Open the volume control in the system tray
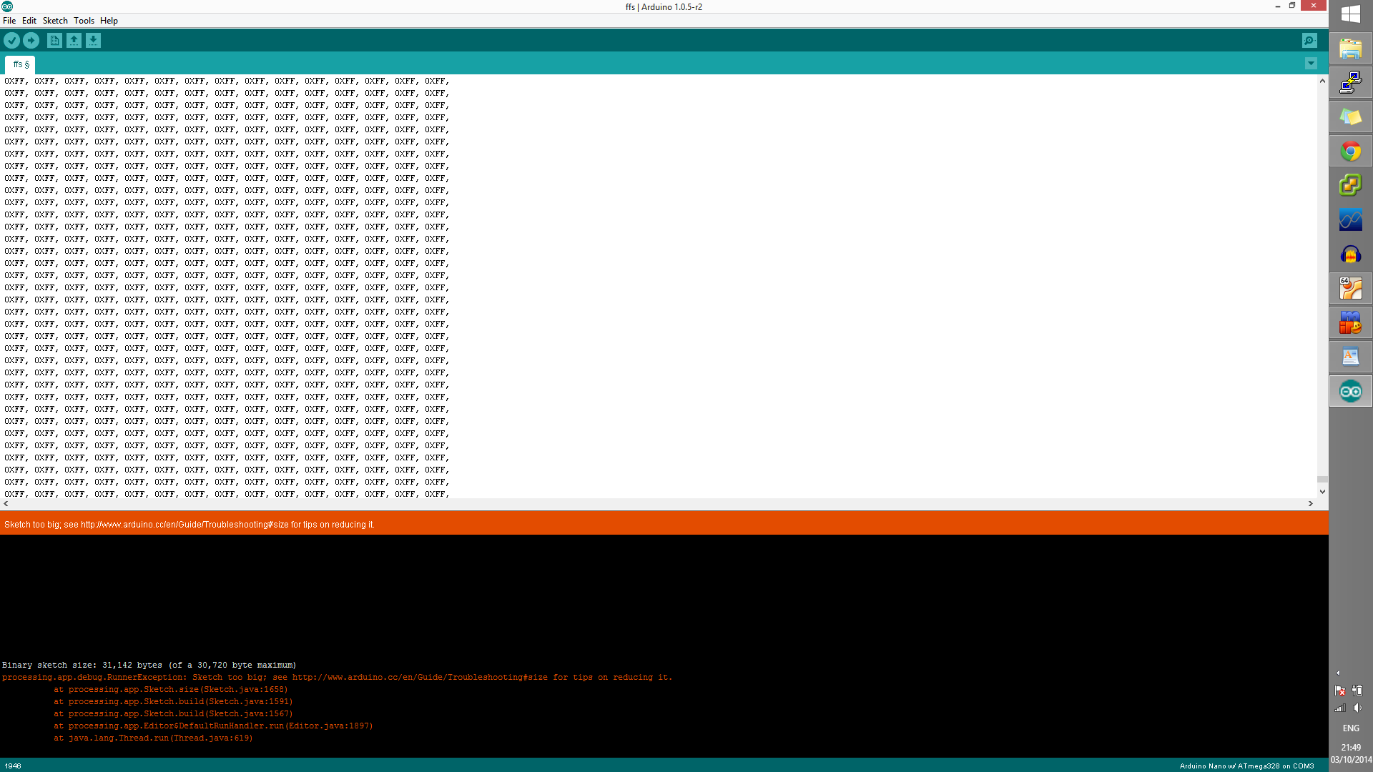 point(1359,708)
